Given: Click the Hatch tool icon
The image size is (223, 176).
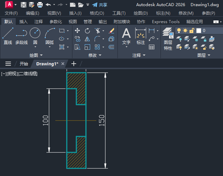Looking at the screenshot, I should coord(62,47).
